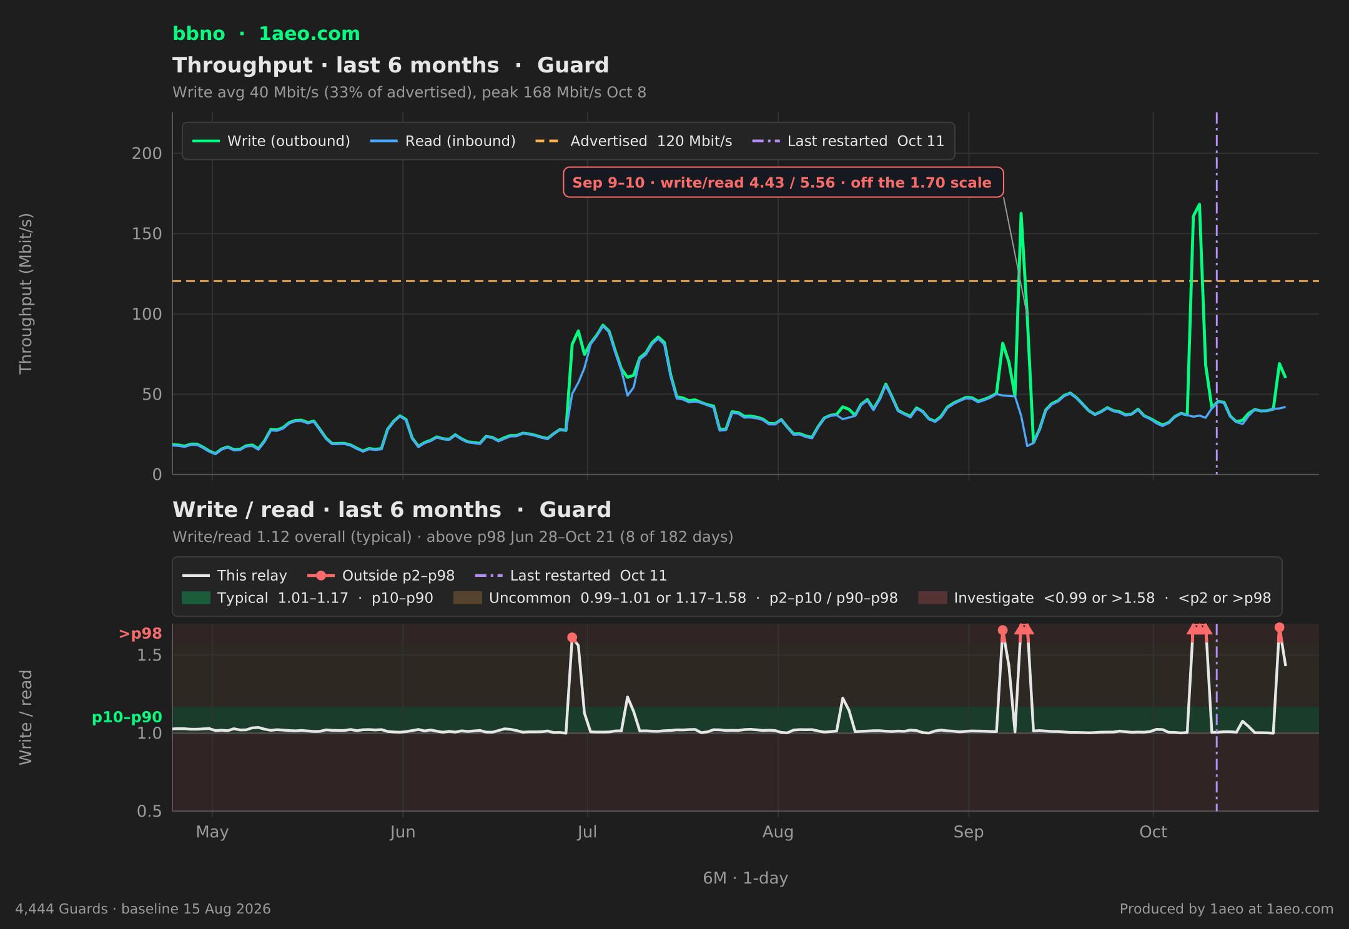1349x929 pixels.
Task: Click the Throughput · last 6 months title
Action: 391,65
